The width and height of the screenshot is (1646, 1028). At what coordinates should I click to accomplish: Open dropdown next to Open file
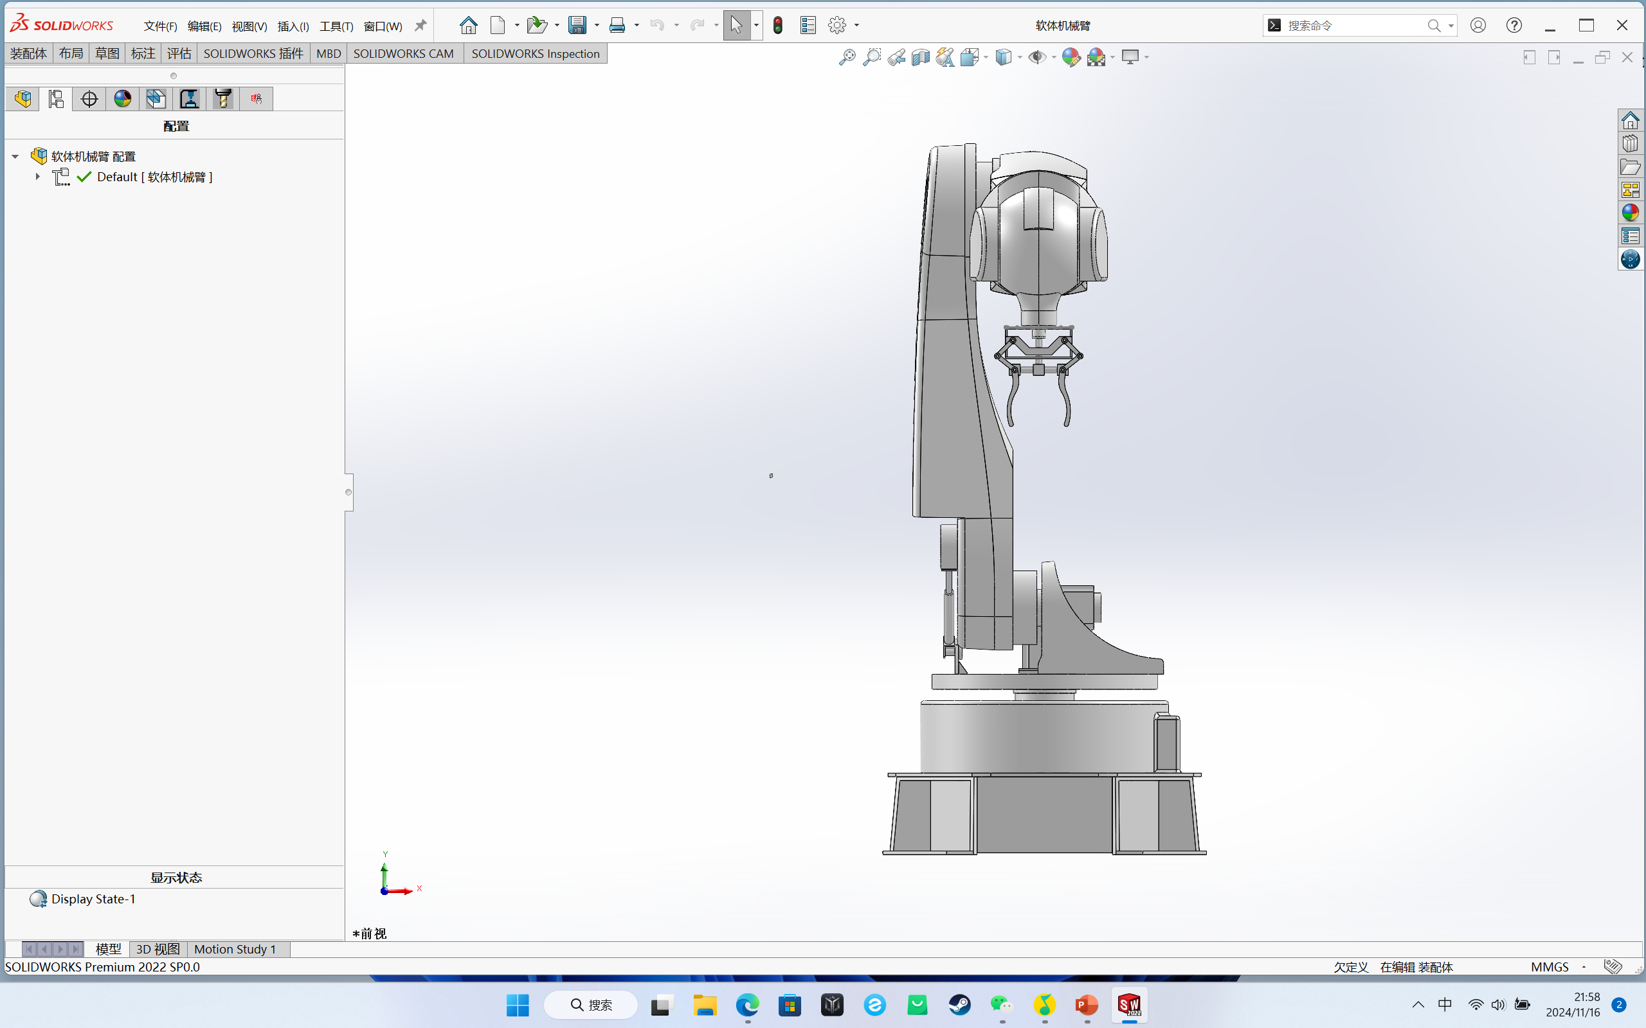coord(557,25)
